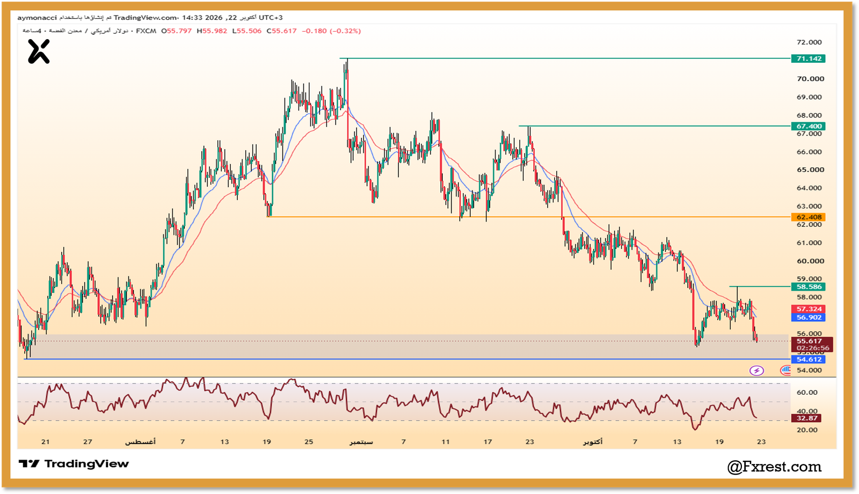Image resolution: width=859 pixels, height=494 pixels.
Task: Click the purple lightning bolt event icon
Action: coord(756,371)
